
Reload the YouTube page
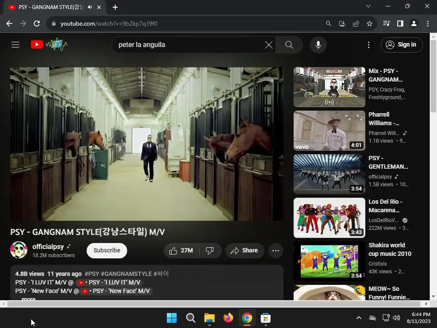click(37, 24)
